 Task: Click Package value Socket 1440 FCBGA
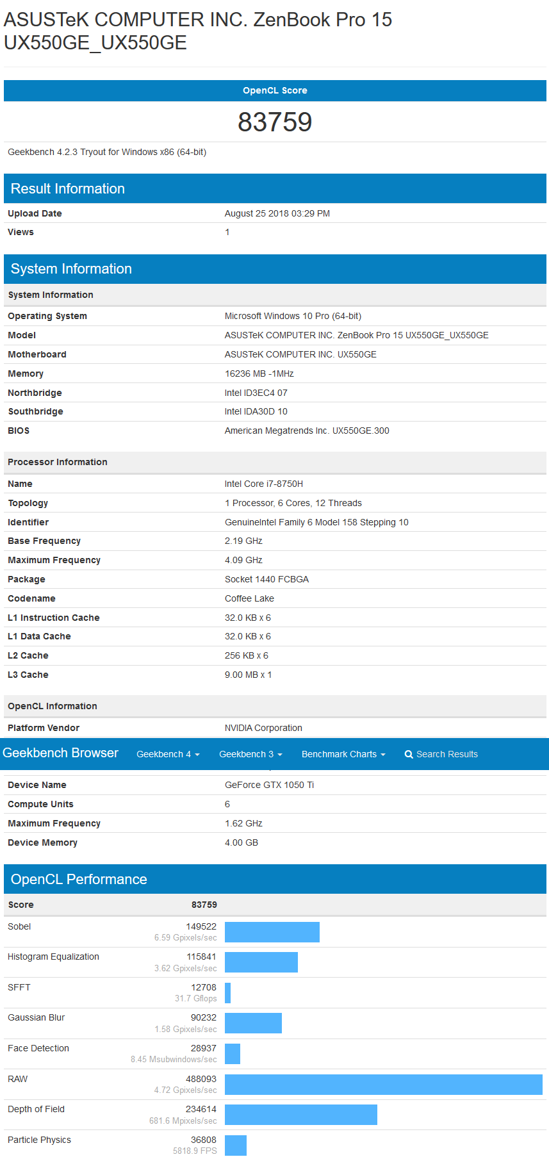pos(266,579)
